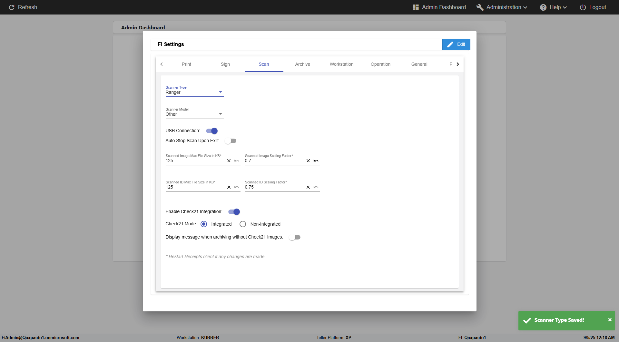Clear the Scanned ID Scaling Factor value
The width and height of the screenshot is (619, 342).
[x=308, y=187]
